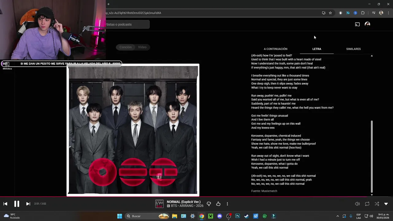This screenshot has height=221, width=393.
Task: Open Discord from the taskbar
Action: click(x=220, y=216)
